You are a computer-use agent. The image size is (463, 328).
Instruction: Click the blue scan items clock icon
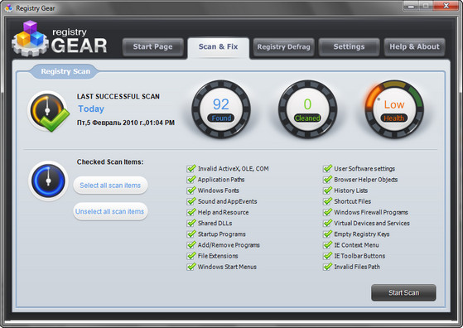click(48, 181)
